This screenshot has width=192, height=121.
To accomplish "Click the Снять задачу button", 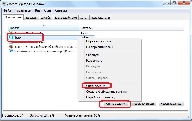I will click(115, 104).
